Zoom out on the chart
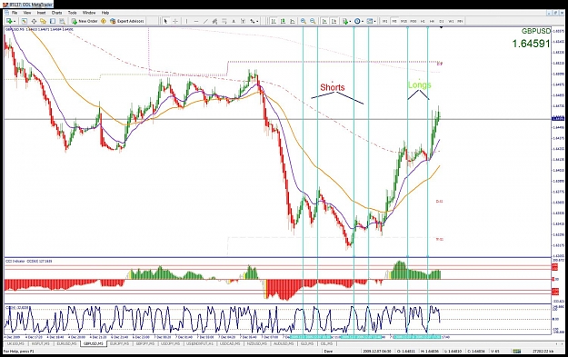This screenshot has width=568, height=357. point(313,22)
